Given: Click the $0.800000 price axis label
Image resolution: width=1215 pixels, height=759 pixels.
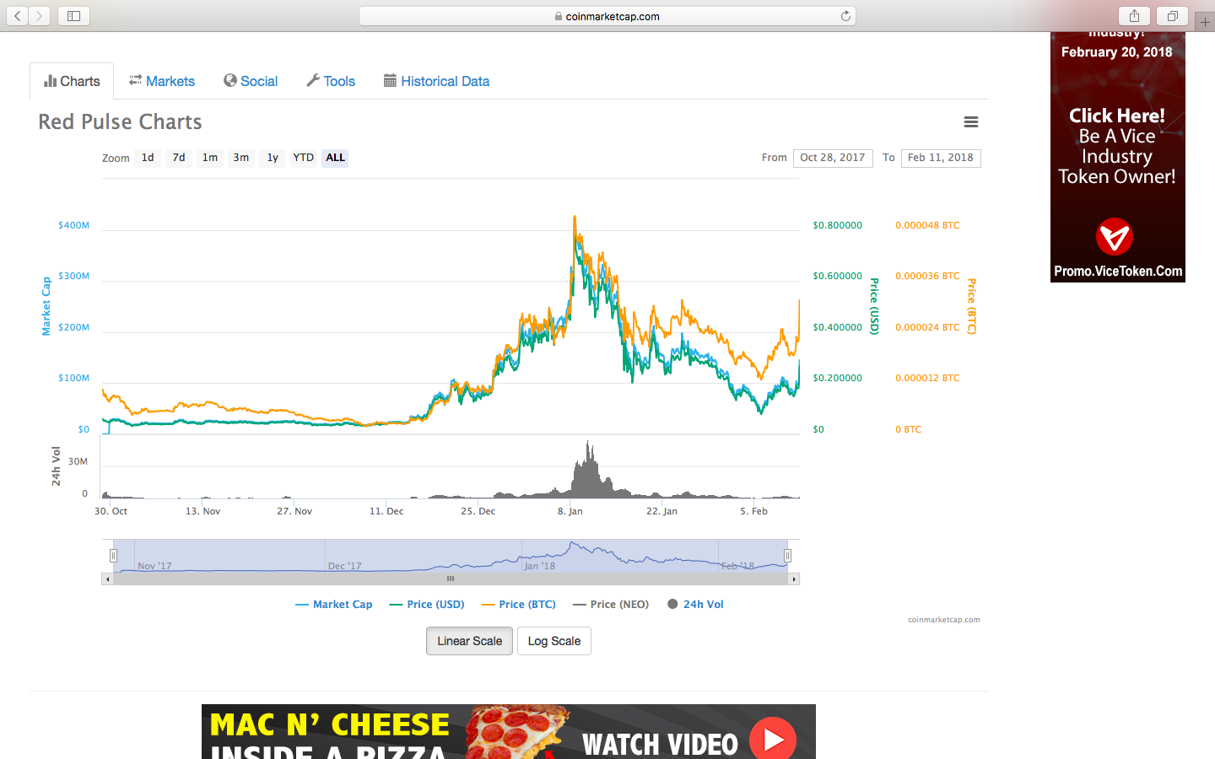Looking at the screenshot, I should (837, 226).
